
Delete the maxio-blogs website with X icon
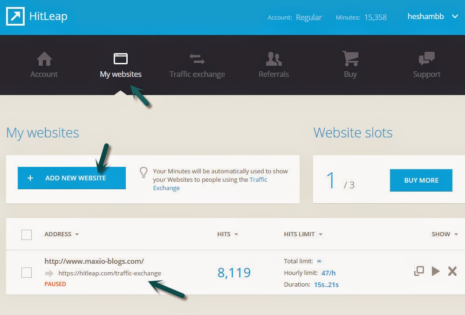point(452,271)
